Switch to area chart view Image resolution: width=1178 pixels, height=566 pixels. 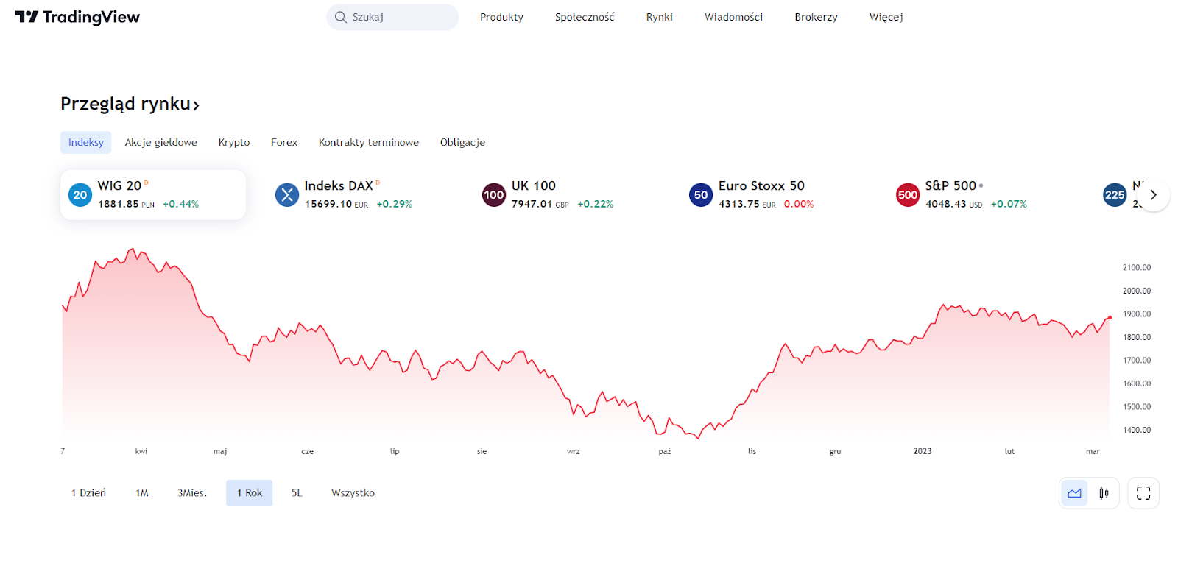(x=1075, y=493)
